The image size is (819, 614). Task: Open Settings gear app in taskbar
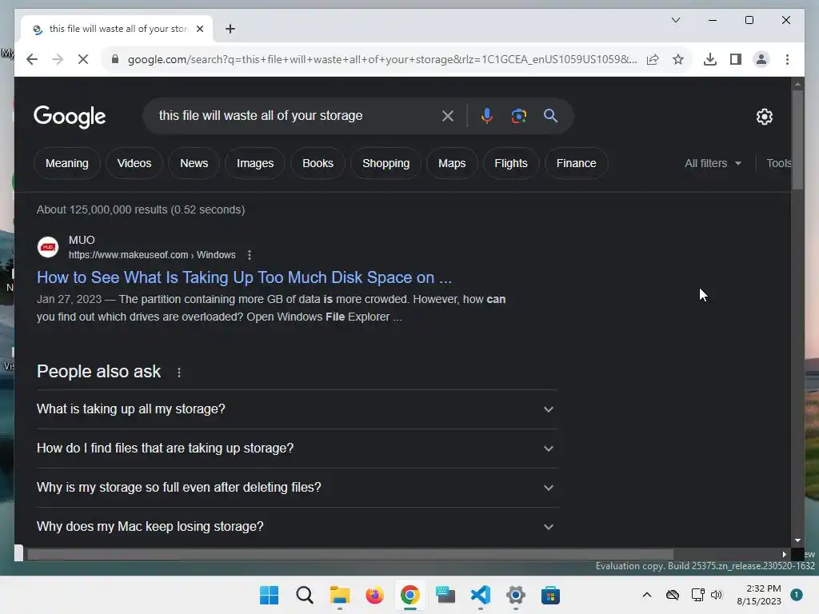[516, 595]
